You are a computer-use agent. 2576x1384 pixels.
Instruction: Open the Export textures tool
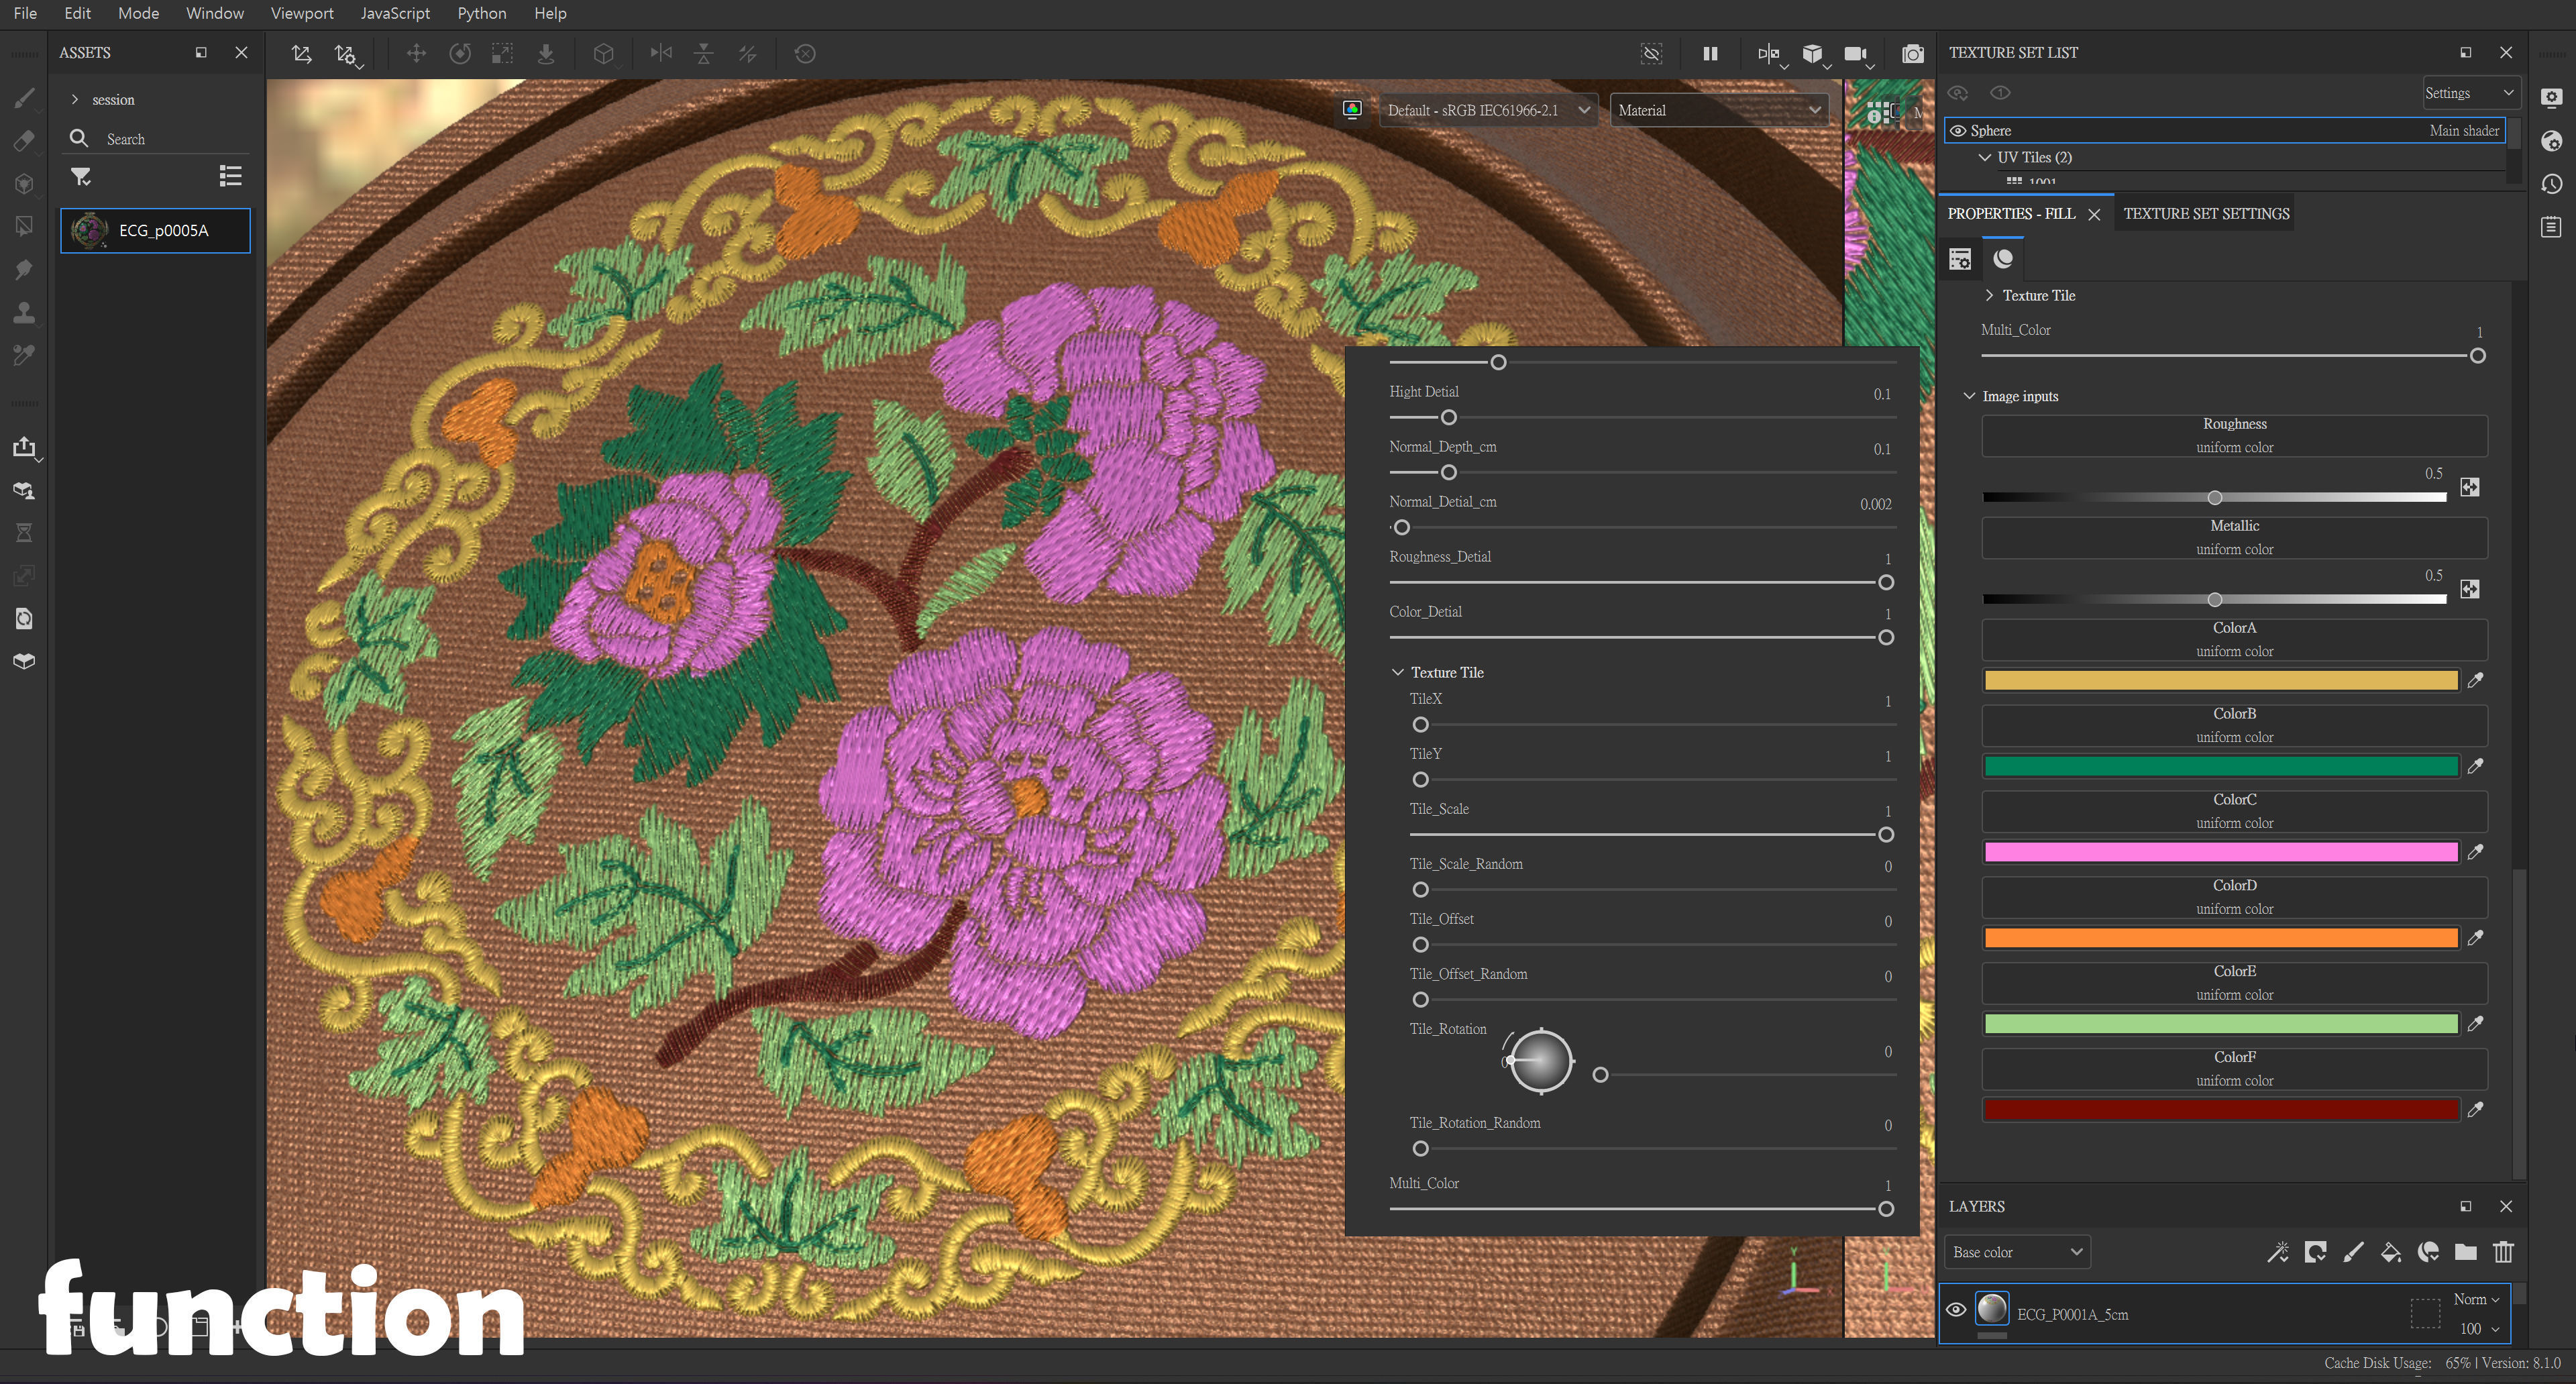tap(24, 447)
